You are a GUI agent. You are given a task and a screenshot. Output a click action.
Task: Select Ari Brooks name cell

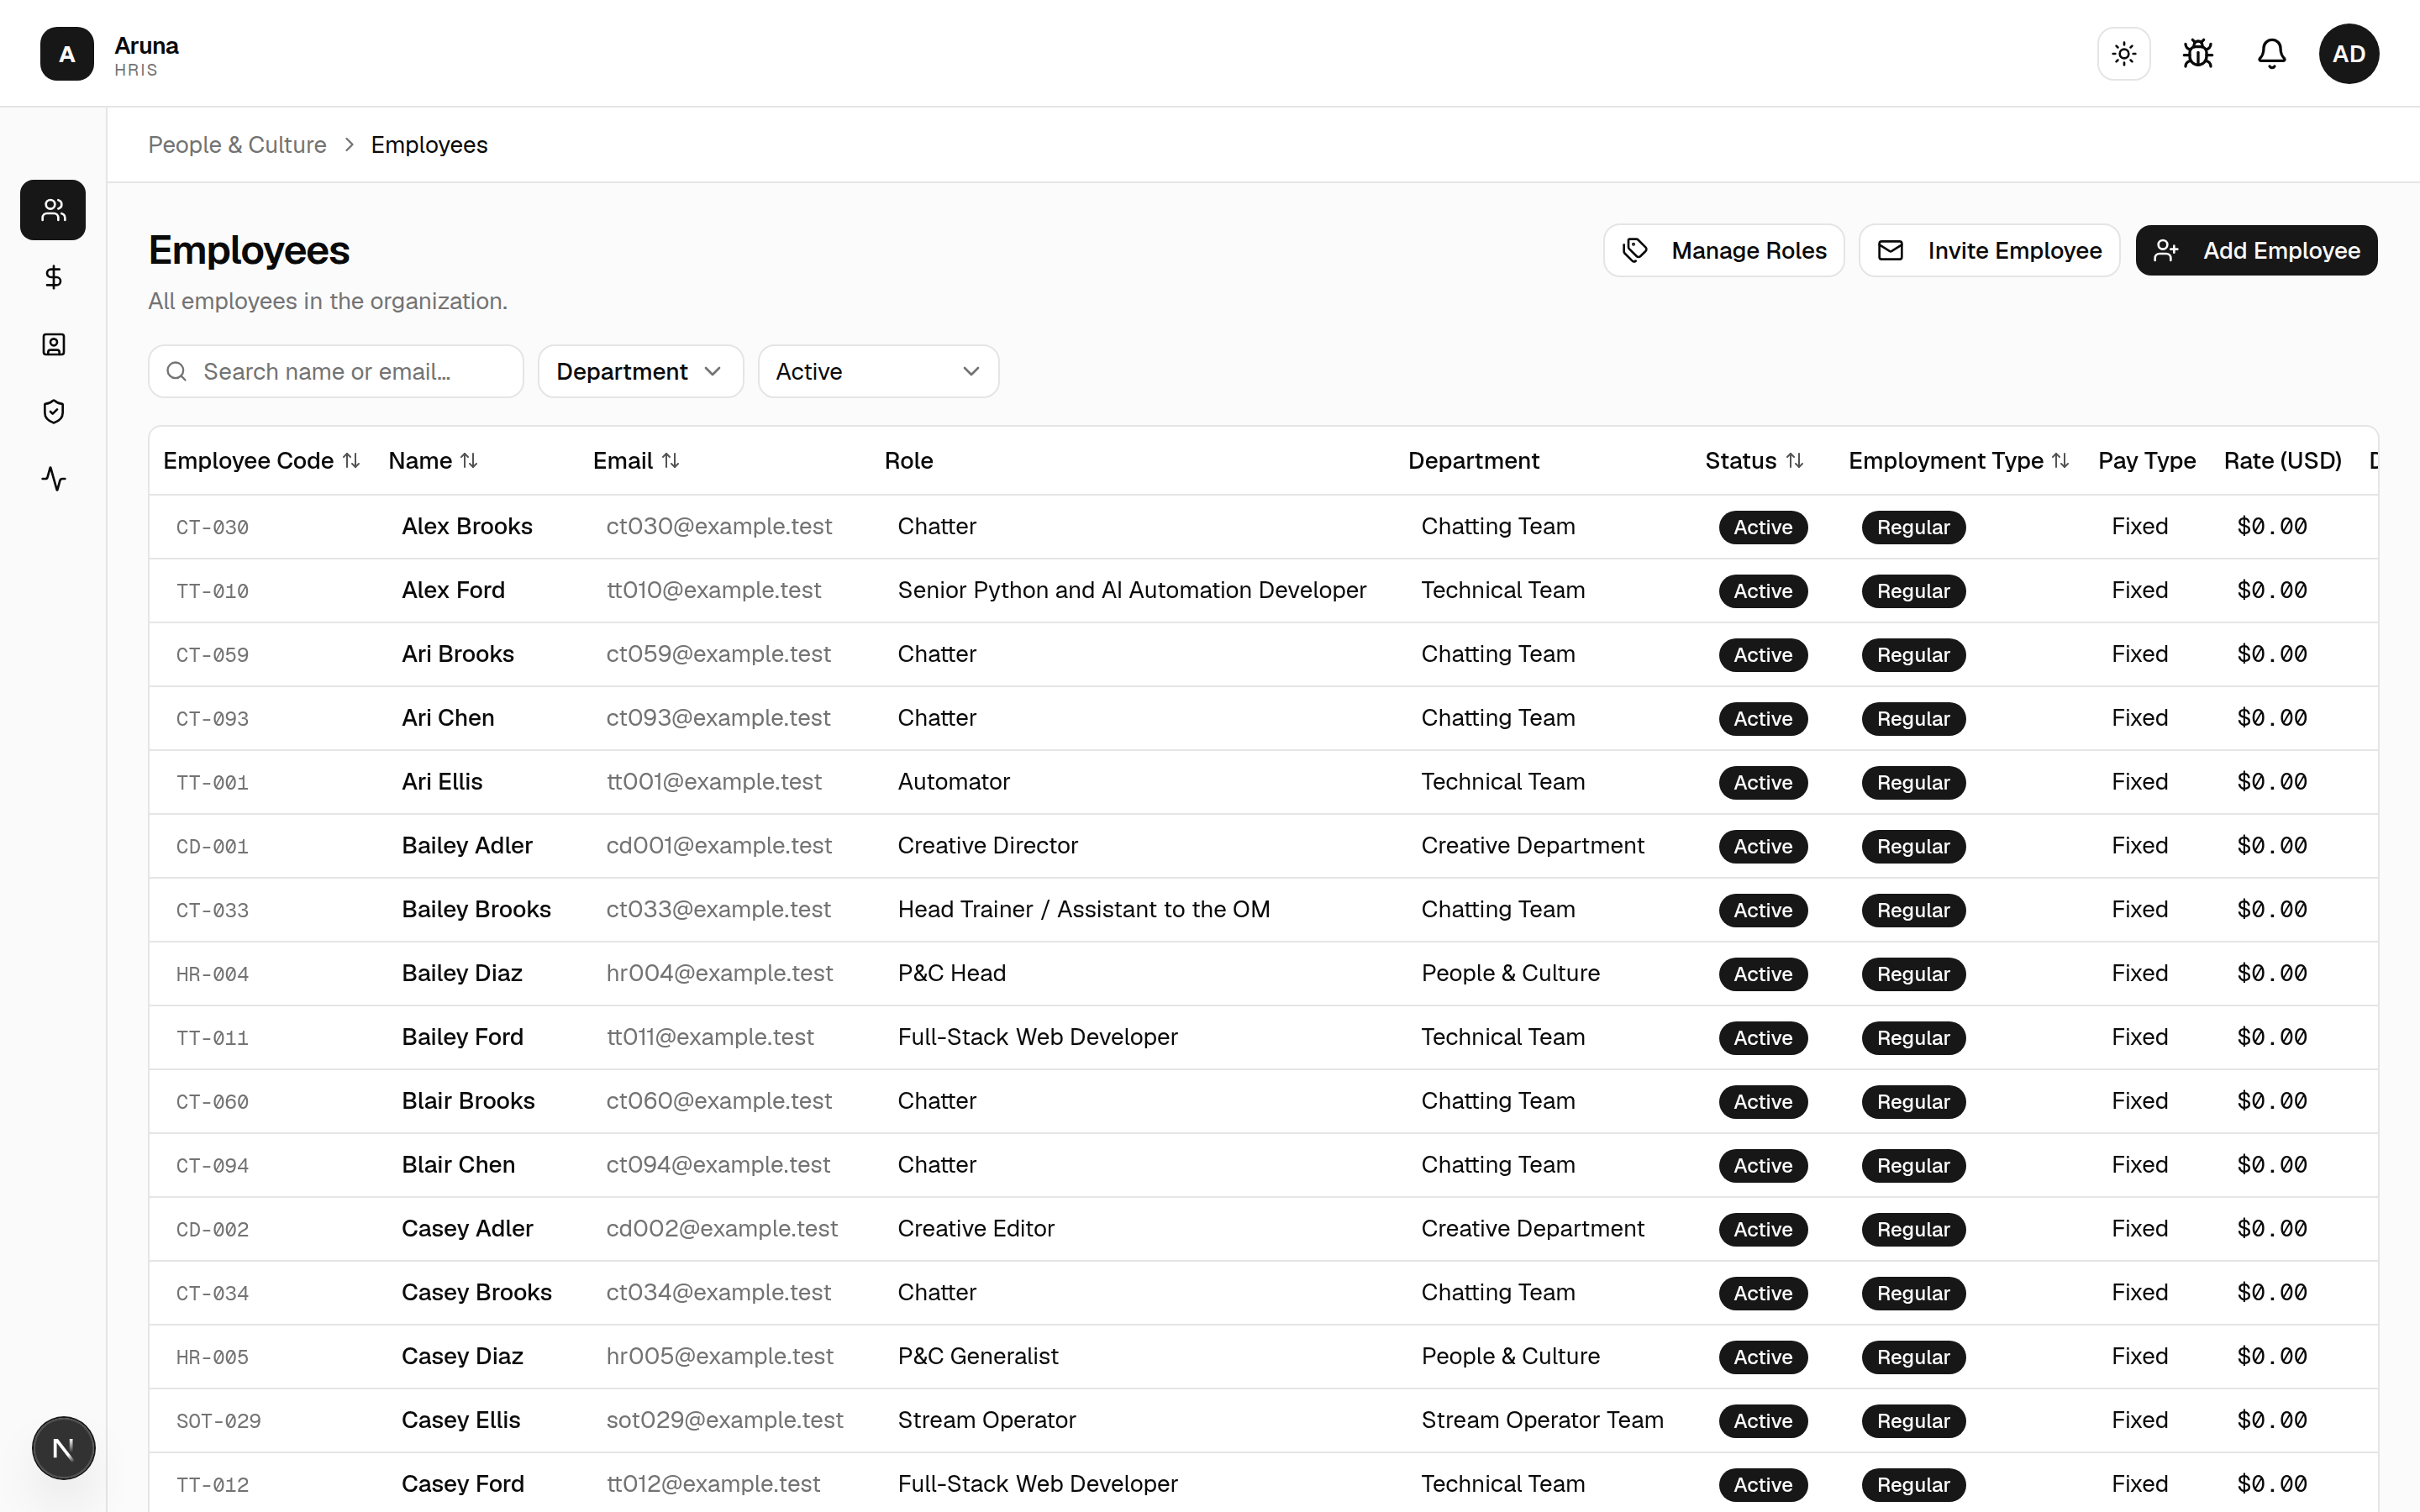tap(458, 654)
